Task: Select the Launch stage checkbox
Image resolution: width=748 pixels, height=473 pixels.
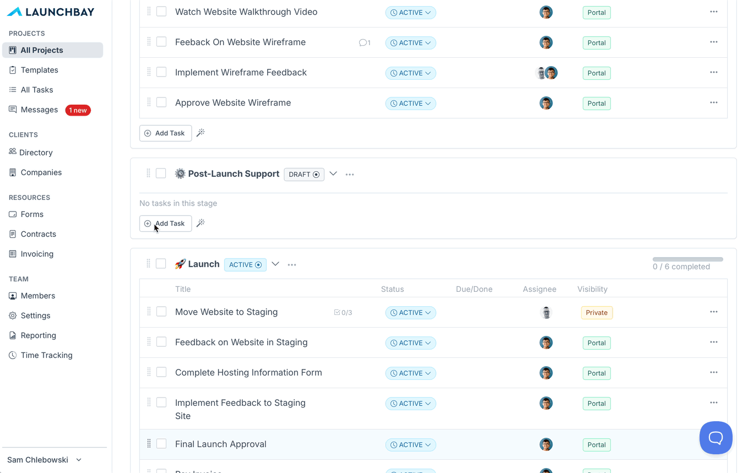Action: [x=161, y=264]
